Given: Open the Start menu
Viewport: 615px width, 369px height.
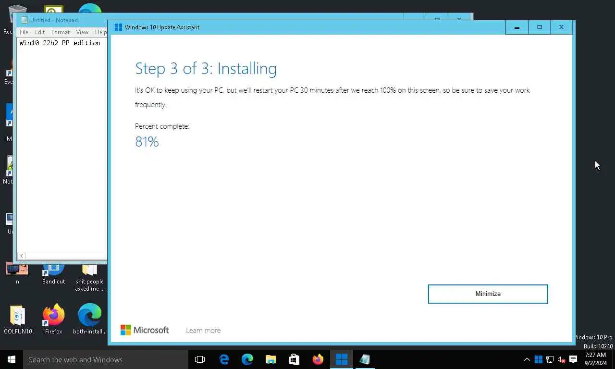Looking at the screenshot, I should 12,359.
